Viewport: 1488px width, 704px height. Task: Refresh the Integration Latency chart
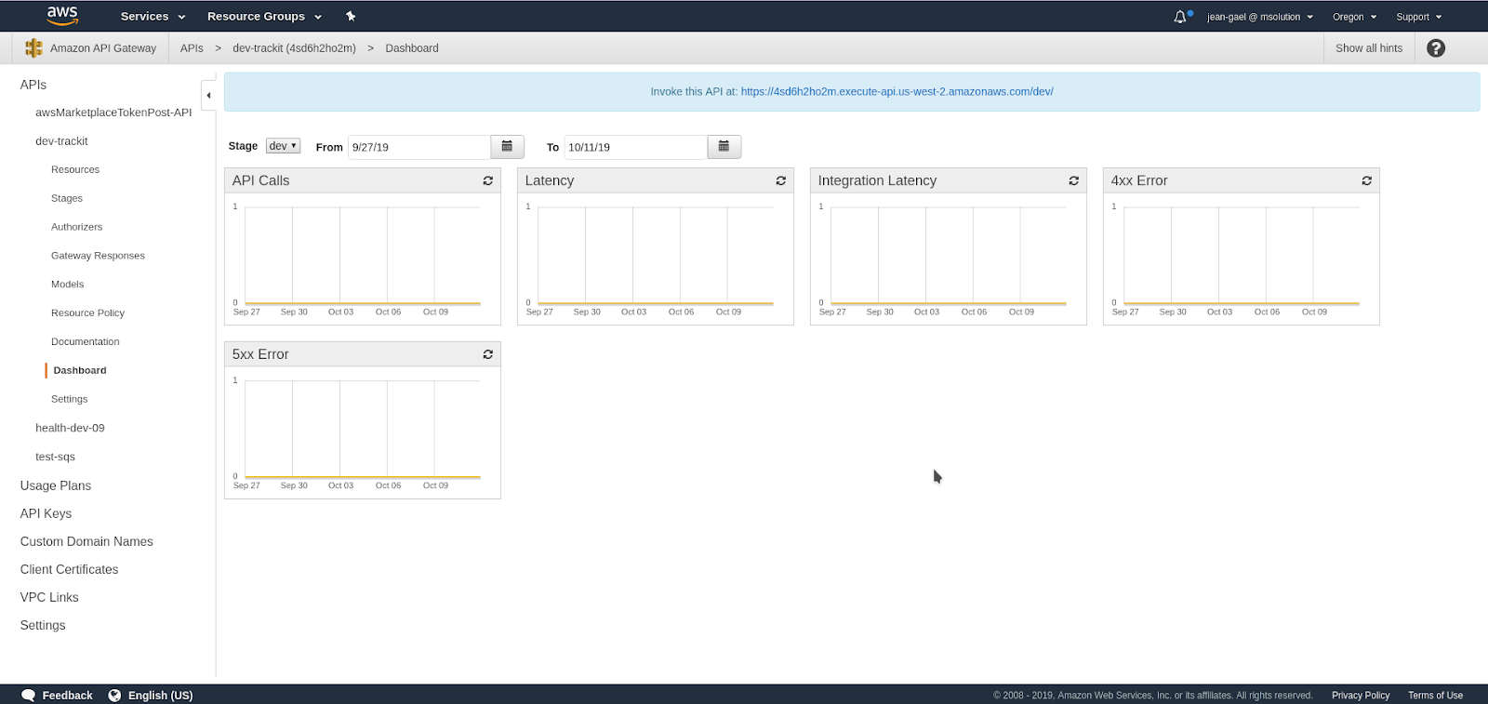point(1073,180)
